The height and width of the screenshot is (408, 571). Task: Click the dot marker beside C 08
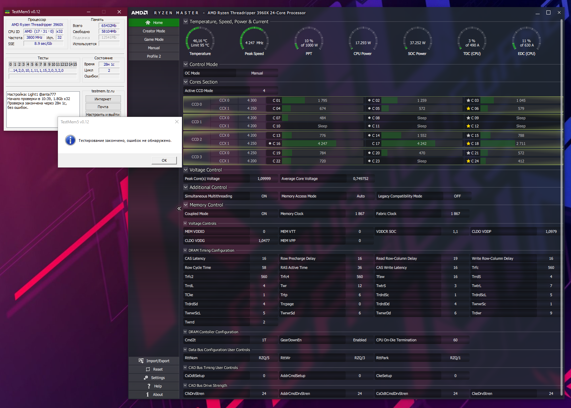tap(369, 118)
